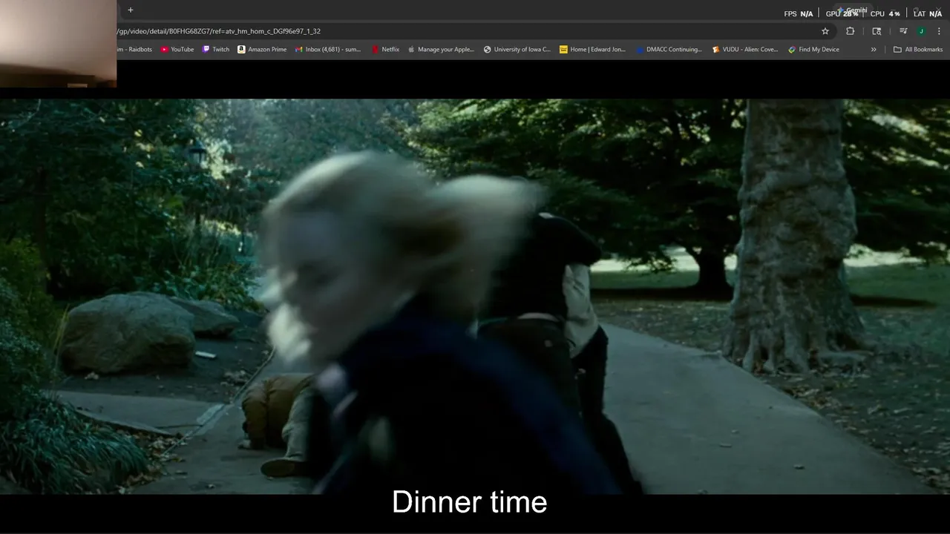
Task: Click the GPU usage readout
Action: point(842,13)
